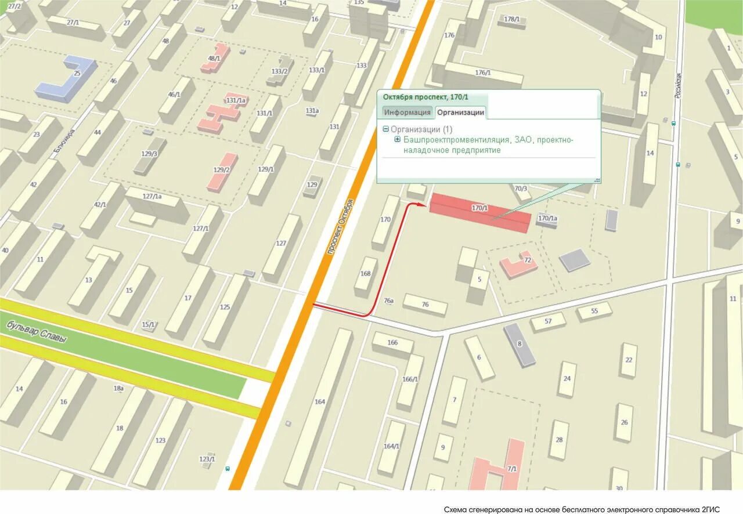Click the transit stop icon near building 123/1
The image size is (743, 514).
pos(228,468)
